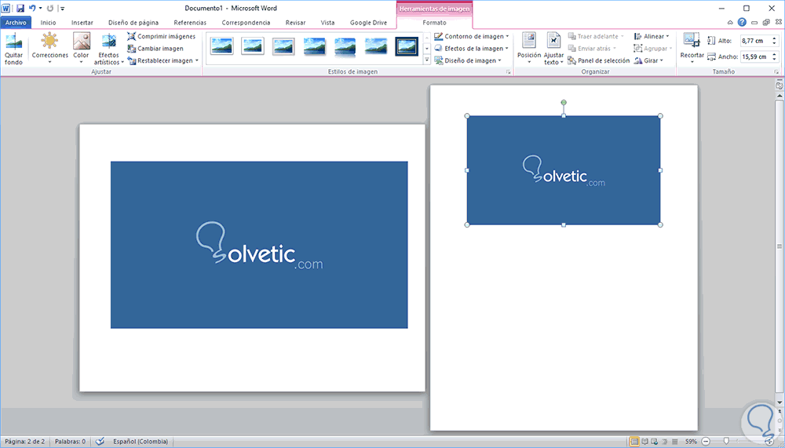This screenshot has height=448, width=785.
Task: Click Comprimir imágenes
Action: click(161, 37)
